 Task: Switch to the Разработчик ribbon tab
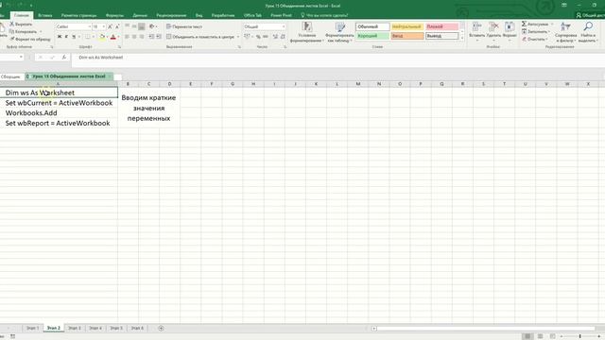(223, 15)
